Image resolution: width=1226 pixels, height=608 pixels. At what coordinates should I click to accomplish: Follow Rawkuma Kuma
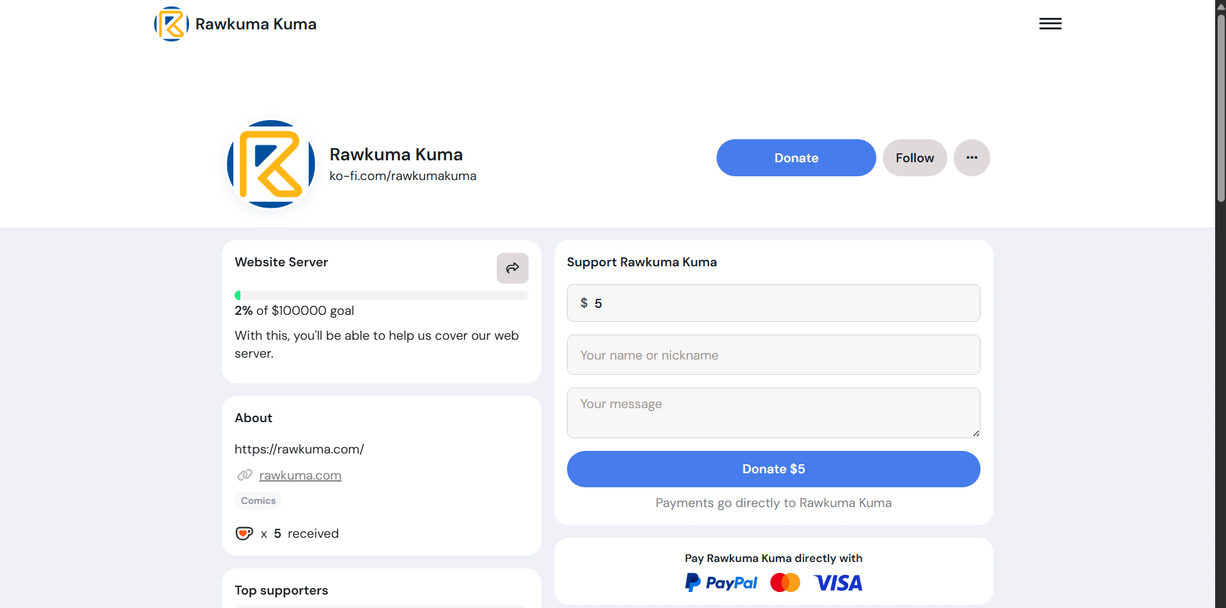914,158
